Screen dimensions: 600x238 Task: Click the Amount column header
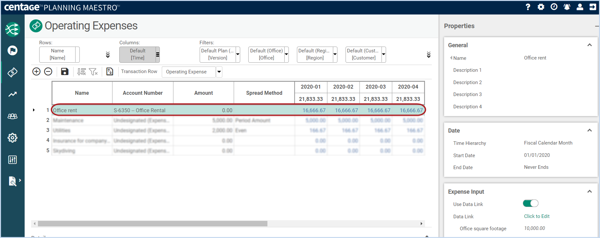pos(204,93)
